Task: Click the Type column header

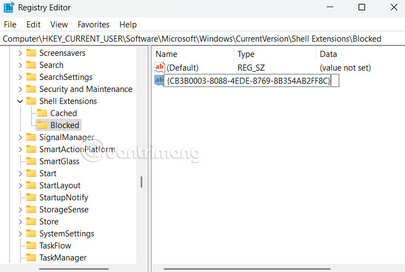Action: pyautogui.click(x=246, y=54)
